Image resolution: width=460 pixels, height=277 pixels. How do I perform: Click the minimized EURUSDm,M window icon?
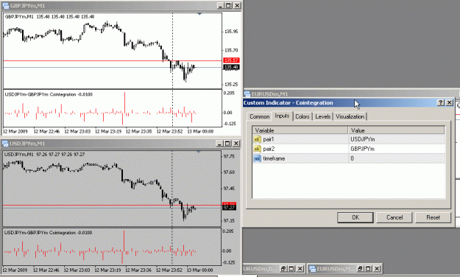[313, 268]
